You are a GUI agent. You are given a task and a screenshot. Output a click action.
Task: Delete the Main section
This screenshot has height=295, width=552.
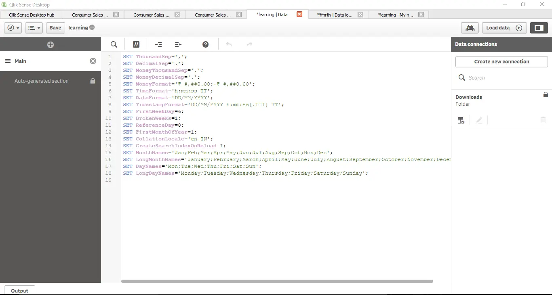[x=93, y=61]
